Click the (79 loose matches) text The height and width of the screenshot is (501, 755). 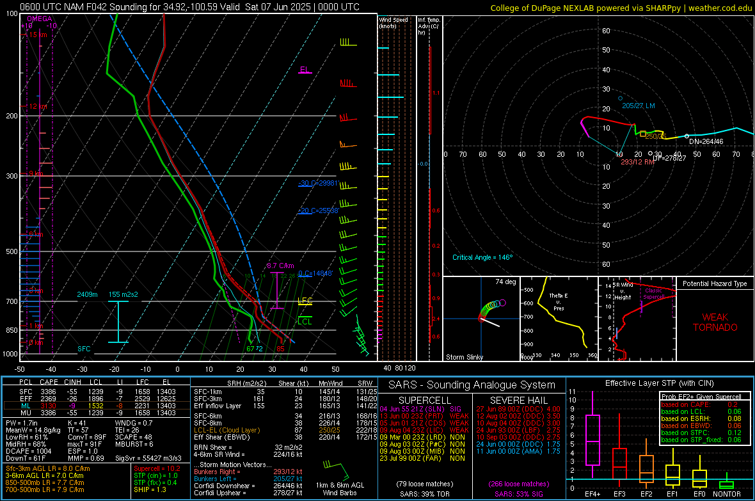(x=425, y=484)
